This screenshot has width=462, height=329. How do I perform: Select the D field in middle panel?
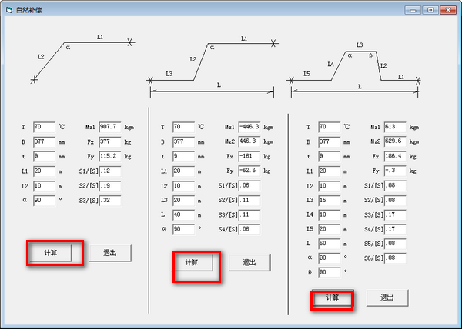click(x=183, y=142)
